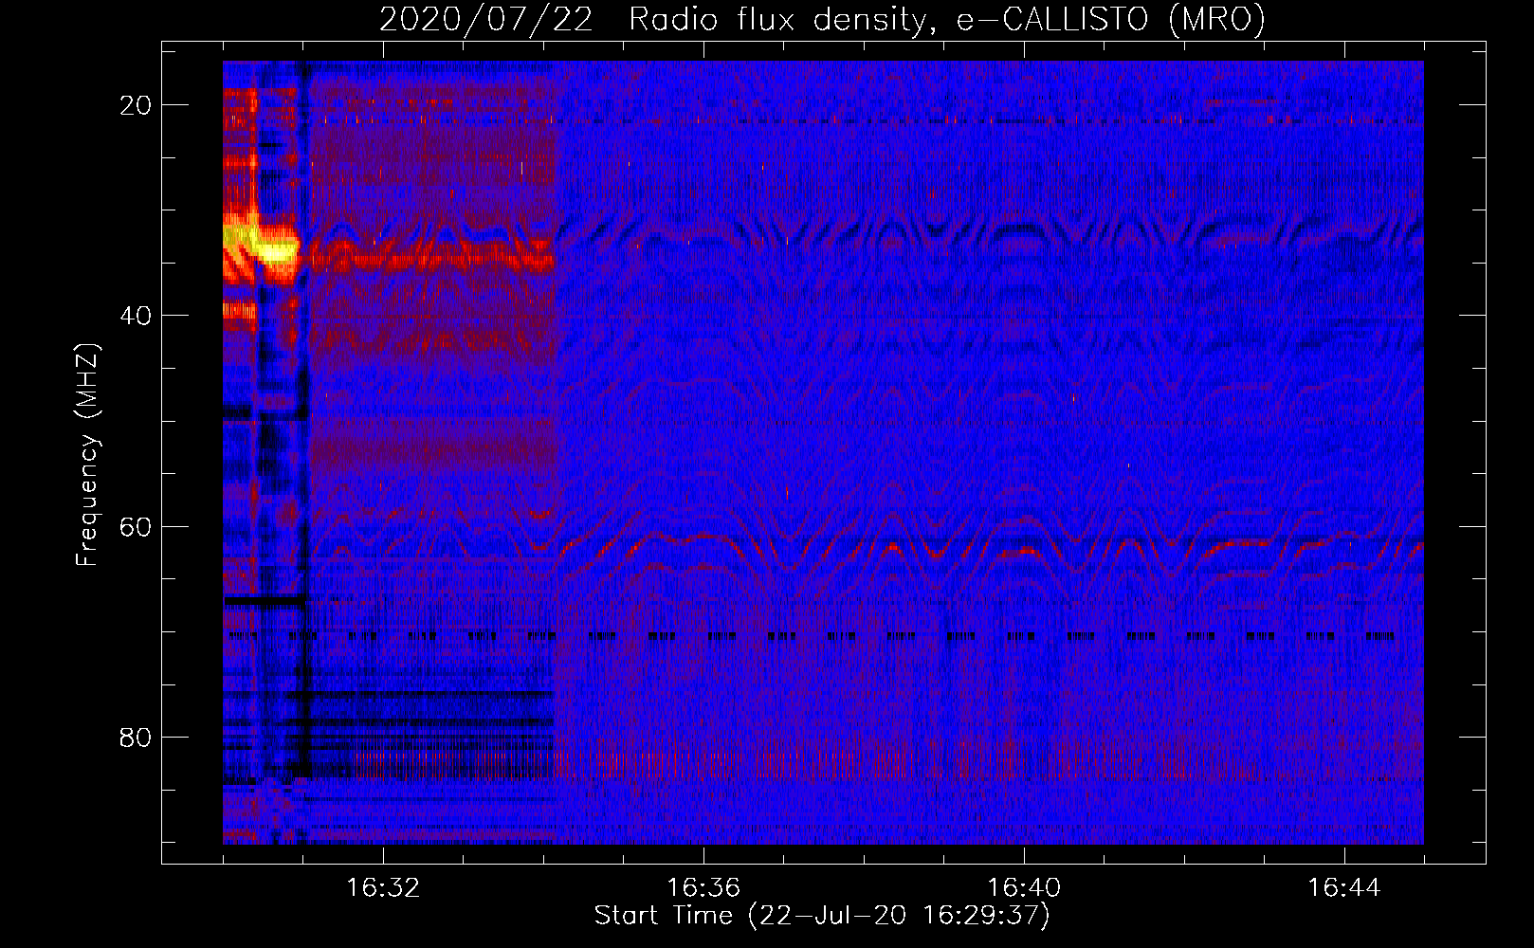Click the 80 MHz frequency tick label
1534x948 pixels.
pyautogui.click(x=136, y=737)
